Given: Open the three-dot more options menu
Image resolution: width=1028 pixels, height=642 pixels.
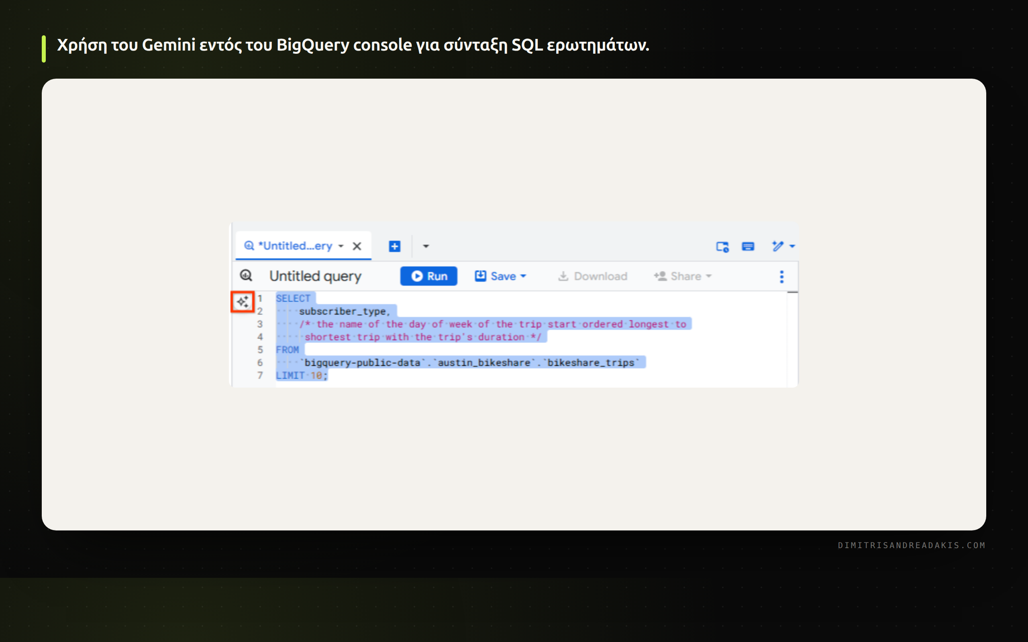Looking at the screenshot, I should pyautogui.click(x=781, y=277).
